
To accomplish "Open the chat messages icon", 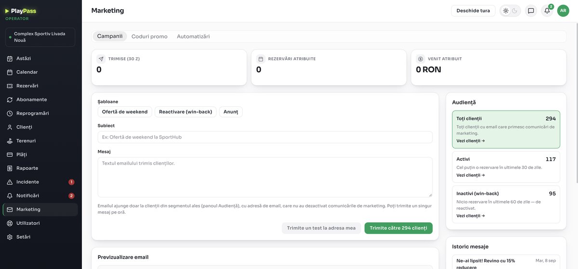I will coord(531,11).
